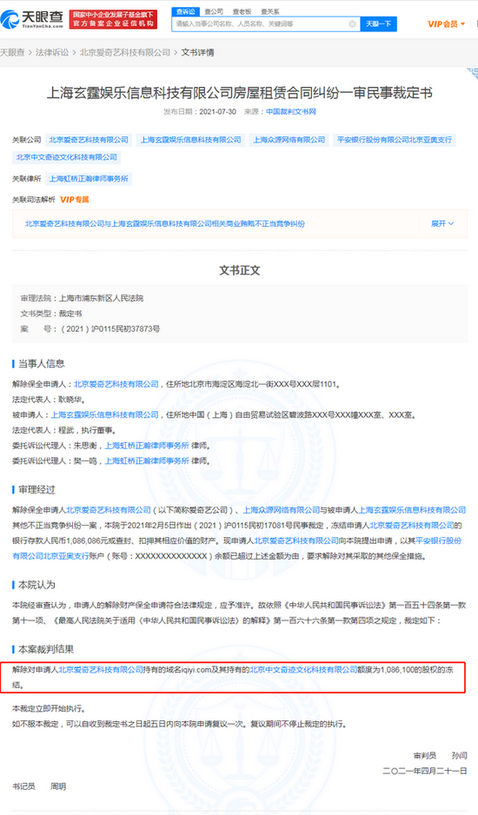478x815 pixels.
Task: Open 龚一鸣's law firm link
Action: coord(147,461)
